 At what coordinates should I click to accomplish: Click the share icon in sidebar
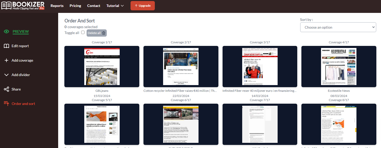6,89
